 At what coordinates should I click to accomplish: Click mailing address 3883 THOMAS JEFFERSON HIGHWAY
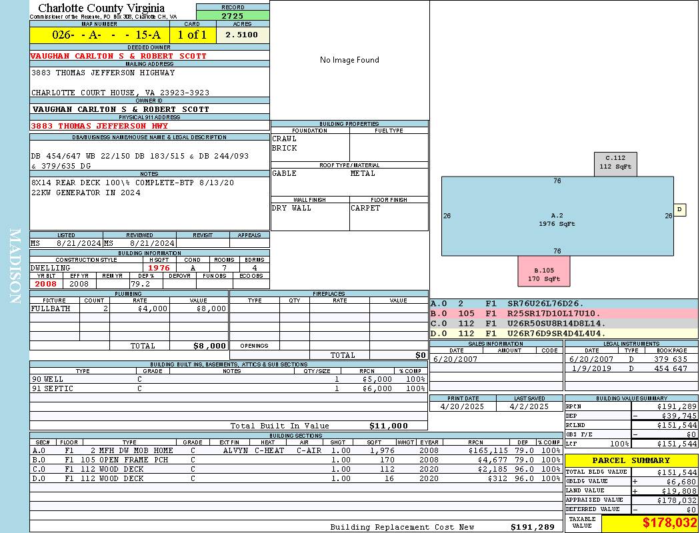[x=103, y=73]
